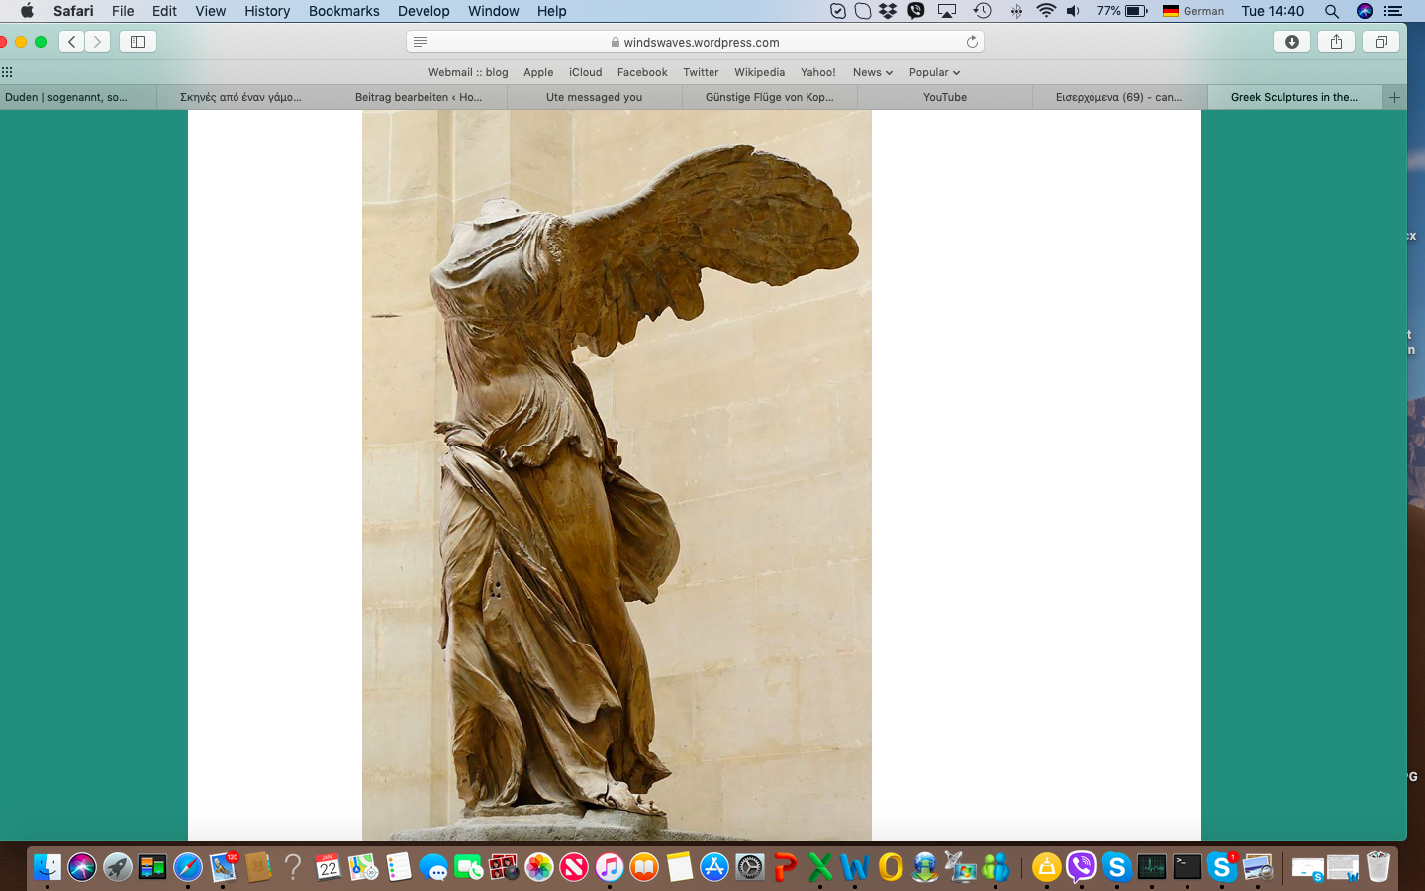Open the Yahoo! bookmark
Viewport: 1425px width, 891px height.
[817, 72]
